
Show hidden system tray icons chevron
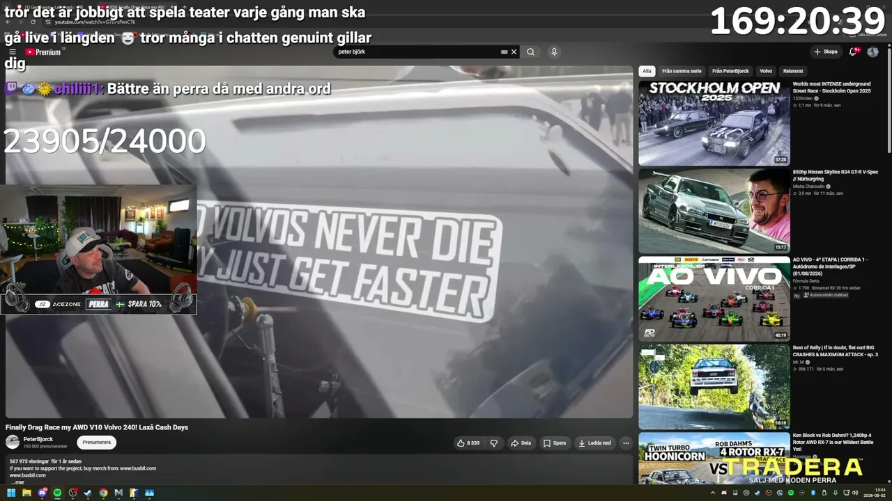[712, 493]
